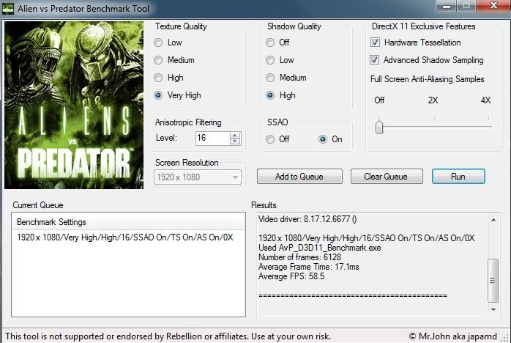Close the Benchmark Tool window

point(493,6)
